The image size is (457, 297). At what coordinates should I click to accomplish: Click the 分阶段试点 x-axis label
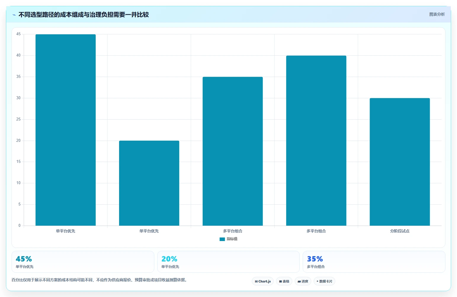[400, 231]
